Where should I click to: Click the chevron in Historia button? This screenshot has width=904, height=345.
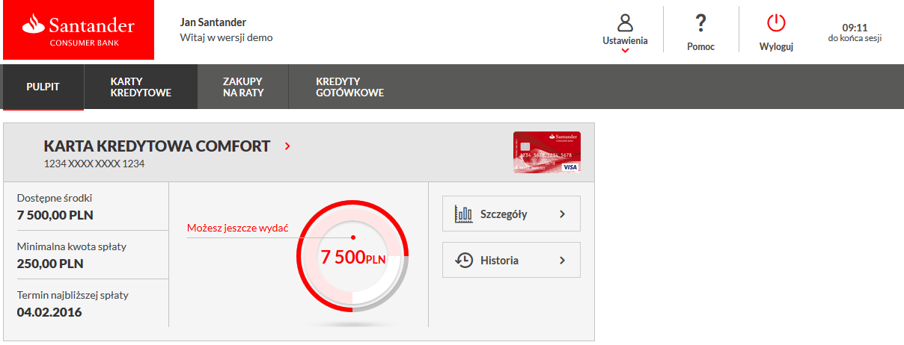point(562,260)
